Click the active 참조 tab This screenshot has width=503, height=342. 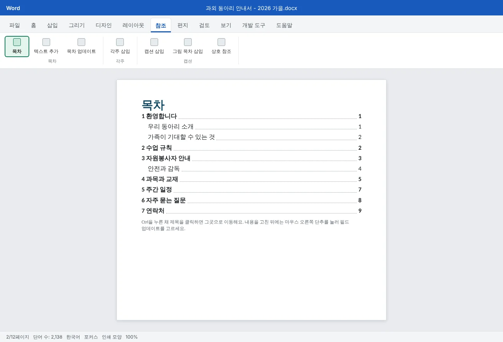161,25
